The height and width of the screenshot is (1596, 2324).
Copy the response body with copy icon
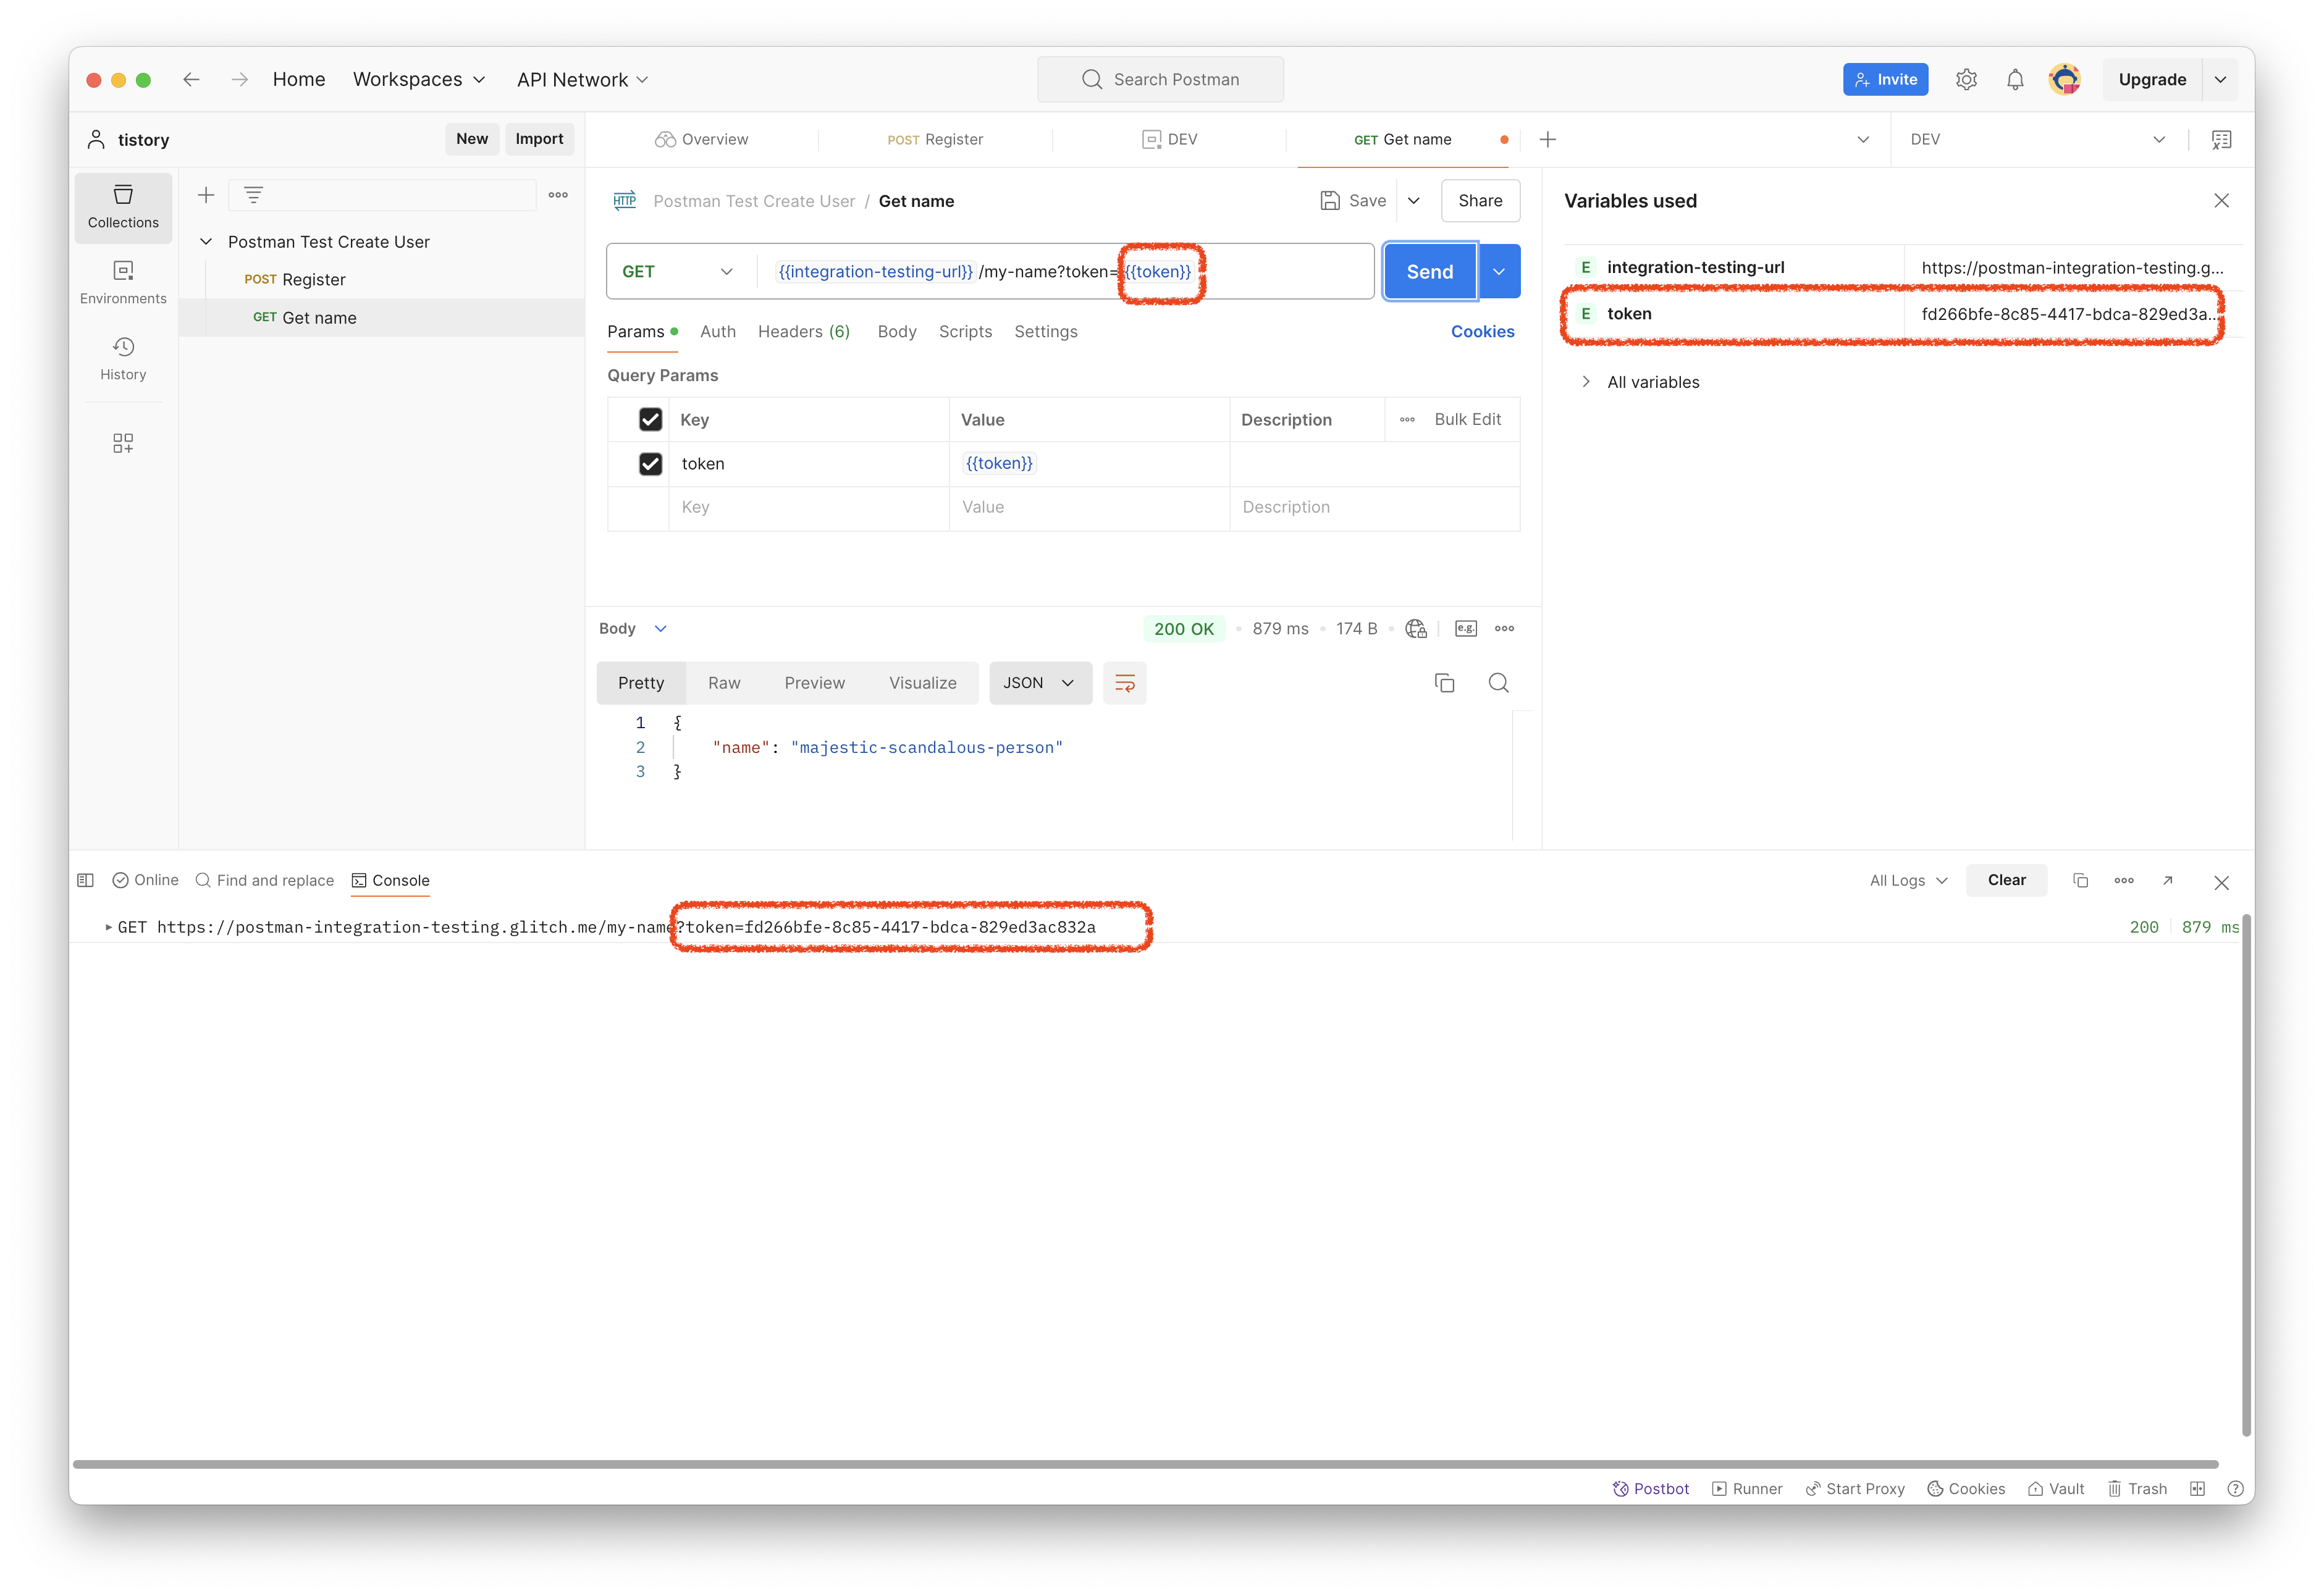[x=1444, y=683]
